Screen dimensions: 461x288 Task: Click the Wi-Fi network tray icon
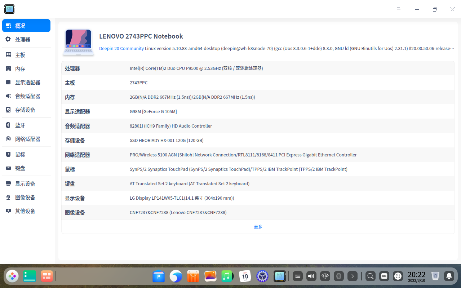325,276
